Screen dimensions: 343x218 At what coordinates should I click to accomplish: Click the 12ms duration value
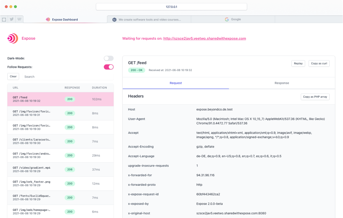click(x=96, y=183)
